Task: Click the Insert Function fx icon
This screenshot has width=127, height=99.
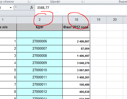Action: [32, 7]
